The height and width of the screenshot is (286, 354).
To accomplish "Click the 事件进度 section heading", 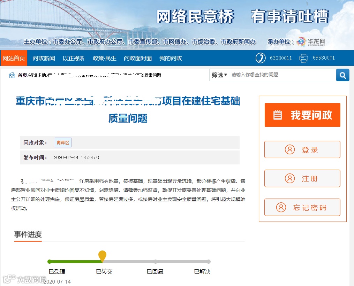I will click(28, 234).
